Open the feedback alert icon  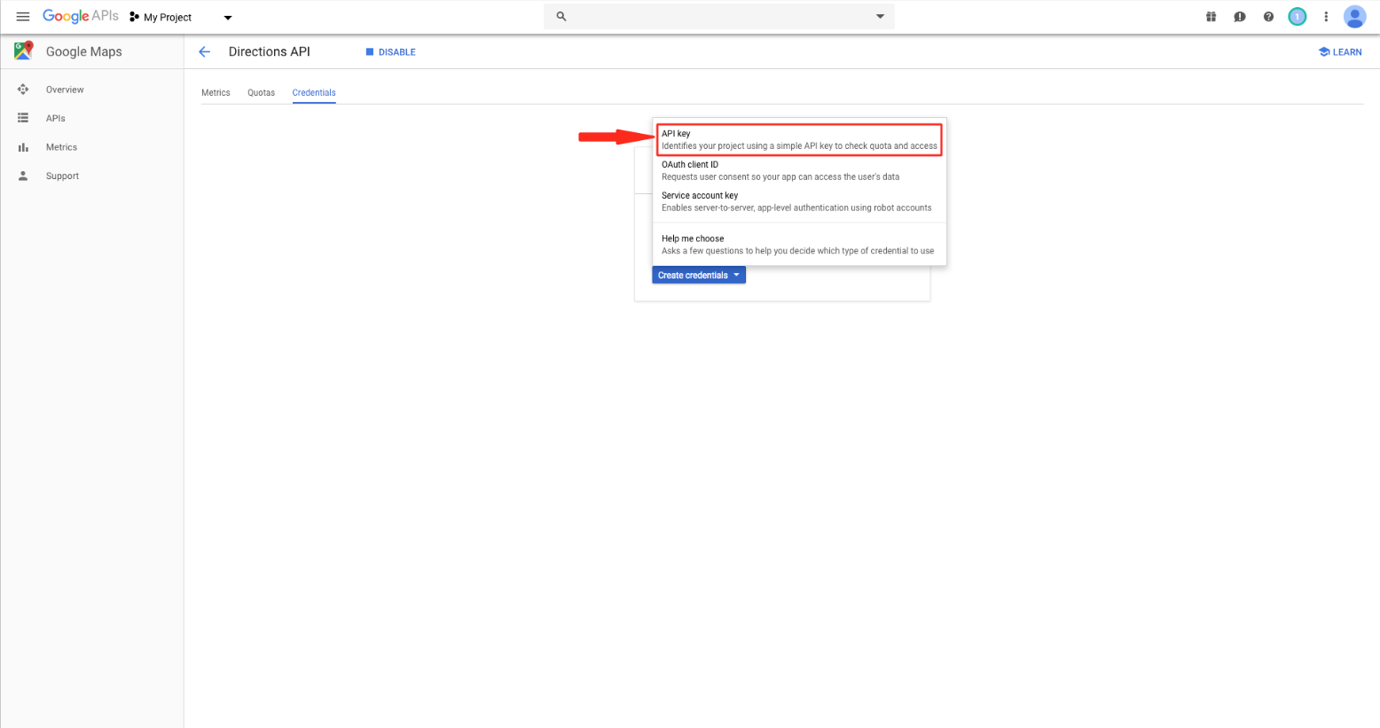(1240, 17)
